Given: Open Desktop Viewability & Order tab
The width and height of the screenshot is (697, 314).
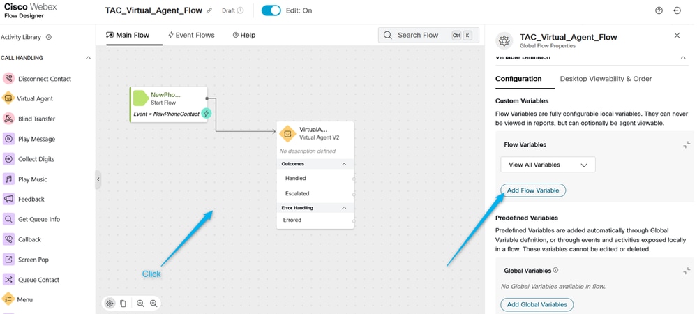Looking at the screenshot, I should click(x=606, y=79).
